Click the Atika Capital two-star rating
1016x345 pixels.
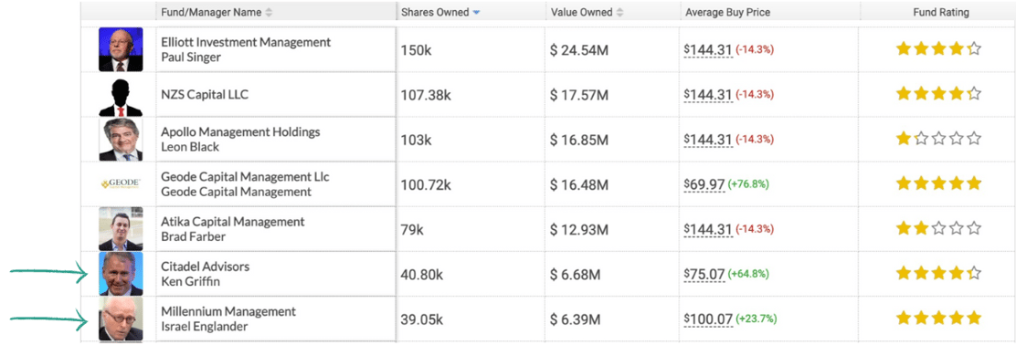[938, 228]
